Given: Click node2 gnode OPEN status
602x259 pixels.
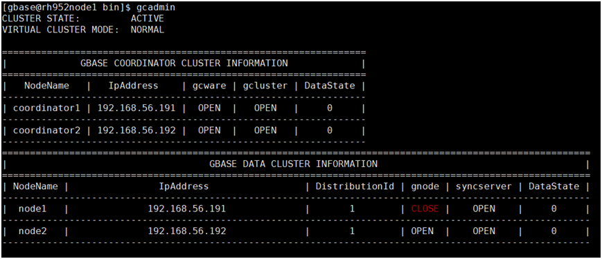Looking at the screenshot, I should [422, 231].
